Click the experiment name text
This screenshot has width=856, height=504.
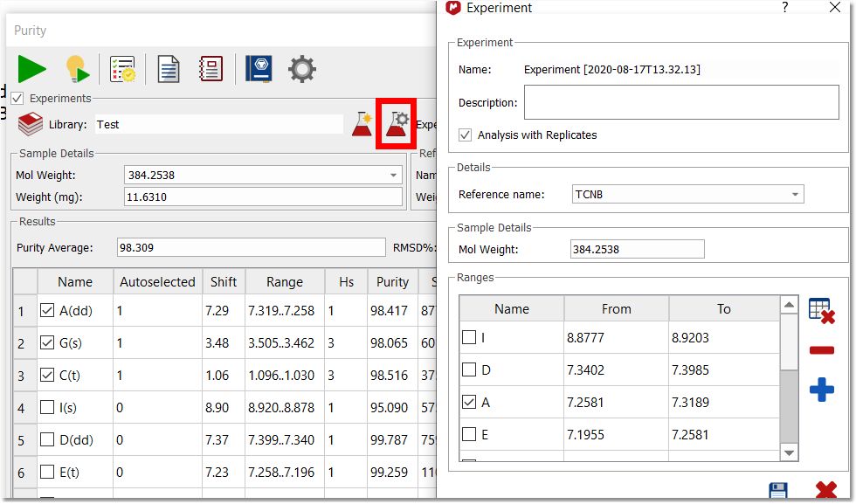612,69
